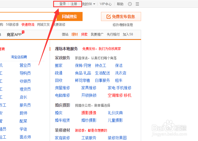Open the clock history icon
The width and height of the screenshot is (198, 141).
(130, 4)
